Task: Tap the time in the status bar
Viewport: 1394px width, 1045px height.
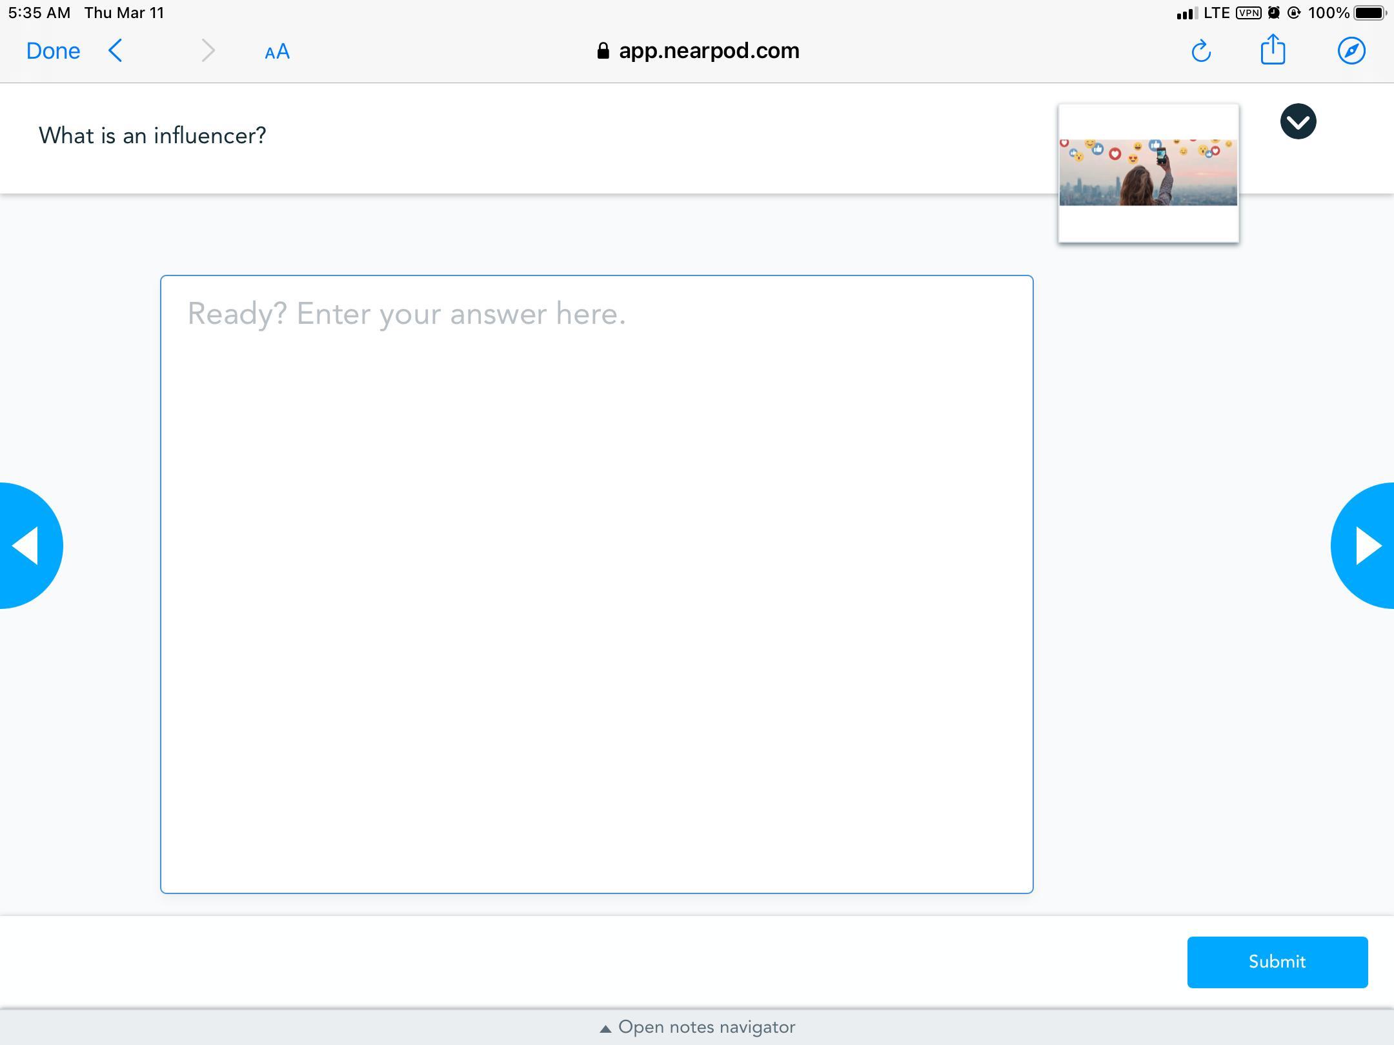Action: pos(39,13)
